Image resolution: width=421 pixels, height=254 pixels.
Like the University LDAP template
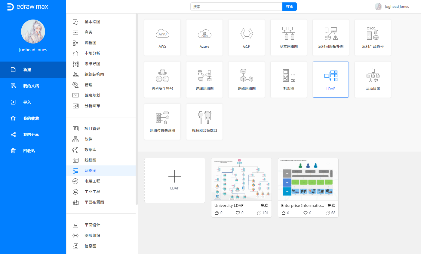click(217, 213)
